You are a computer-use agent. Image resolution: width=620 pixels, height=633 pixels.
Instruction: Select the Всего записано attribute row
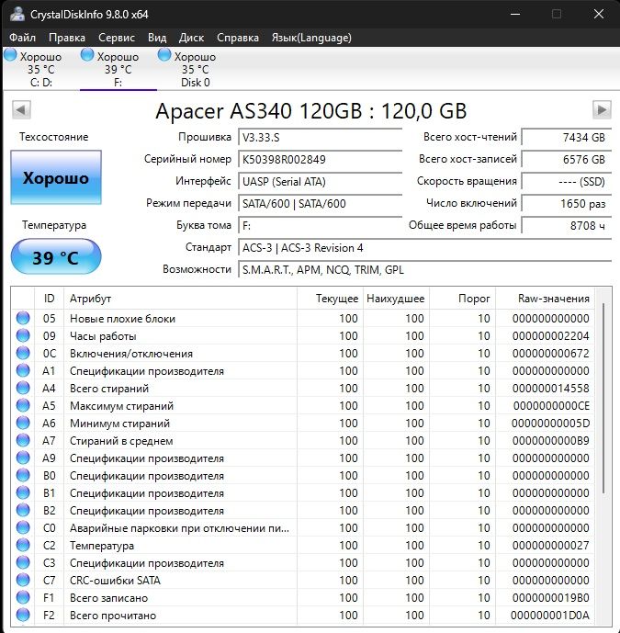coord(303,597)
